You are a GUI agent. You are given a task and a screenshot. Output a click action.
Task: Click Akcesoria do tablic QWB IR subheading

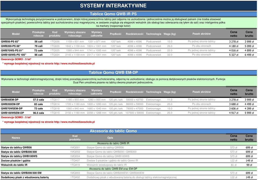click(113, 143)
